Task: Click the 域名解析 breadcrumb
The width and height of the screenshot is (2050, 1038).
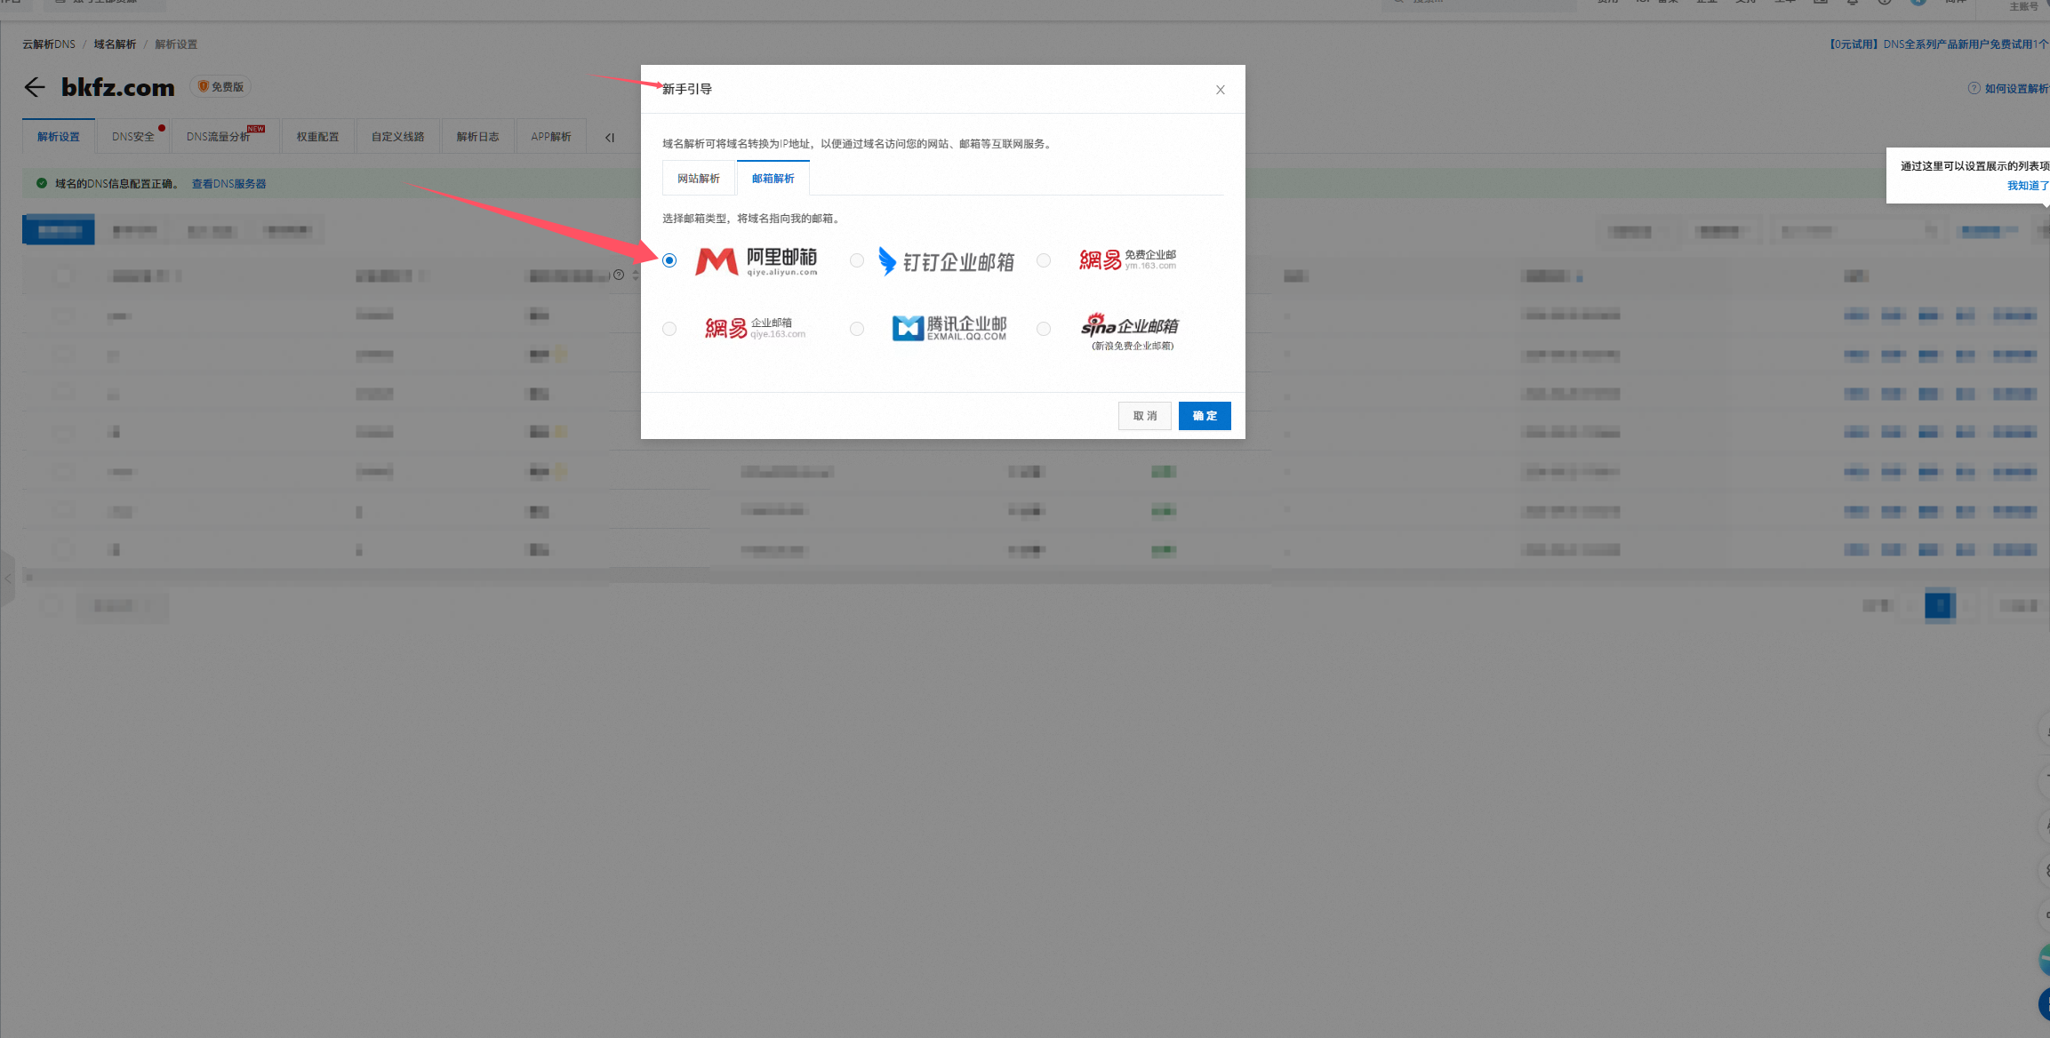Action: (x=116, y=44)
